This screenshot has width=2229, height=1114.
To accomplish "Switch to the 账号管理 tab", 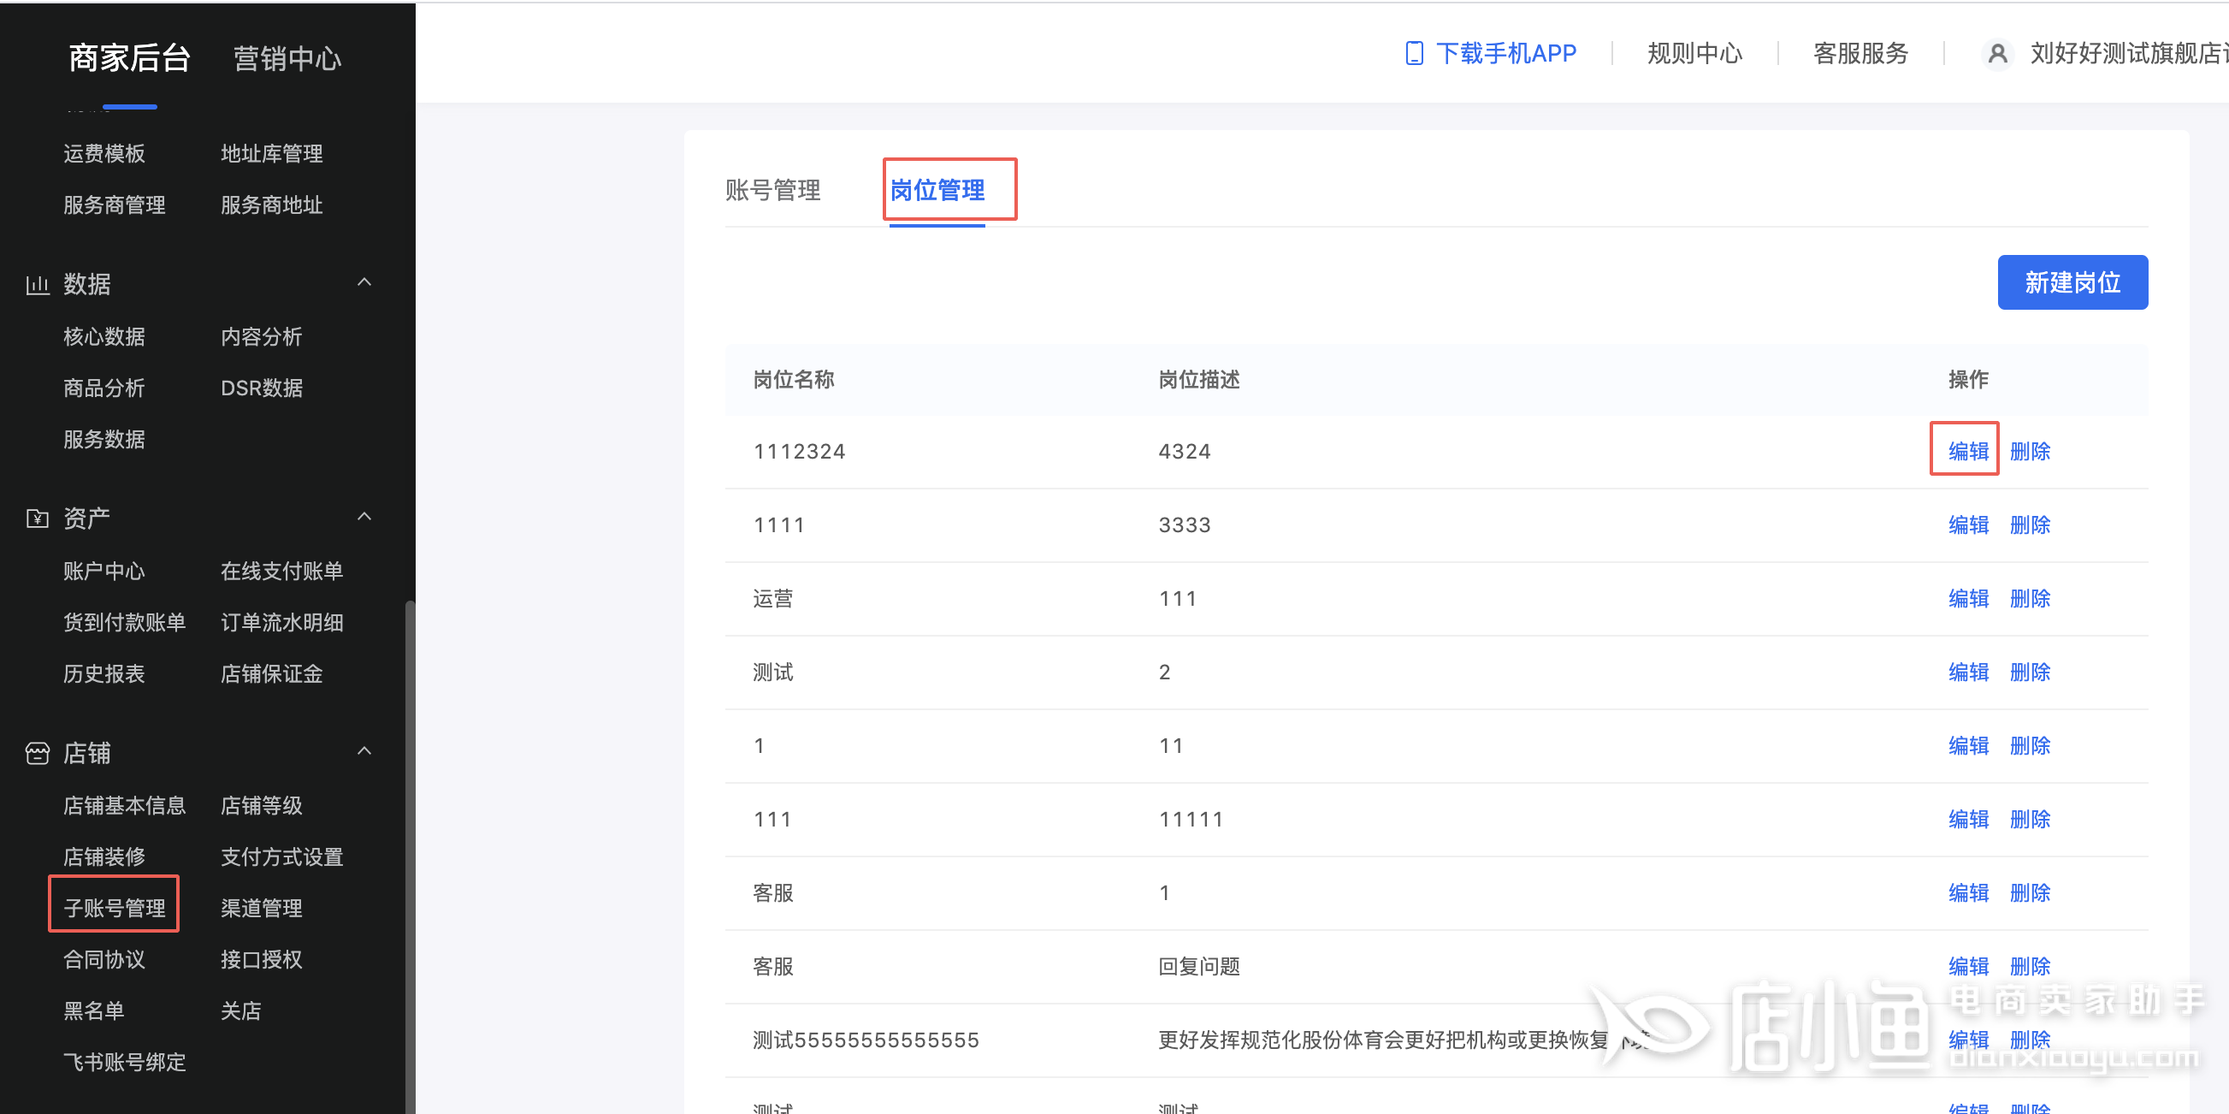I will point(772,190).
